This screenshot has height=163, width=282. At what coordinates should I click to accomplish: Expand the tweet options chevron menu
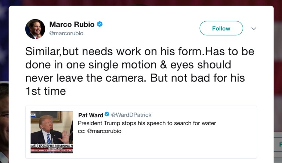(253, 28)
